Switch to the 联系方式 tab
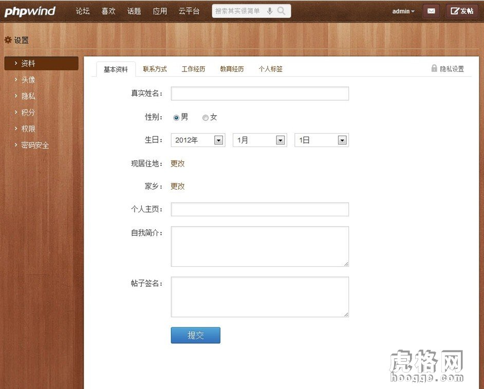This screenshot has width=484, height=389. pyautogui.click(x=155, y=68)
